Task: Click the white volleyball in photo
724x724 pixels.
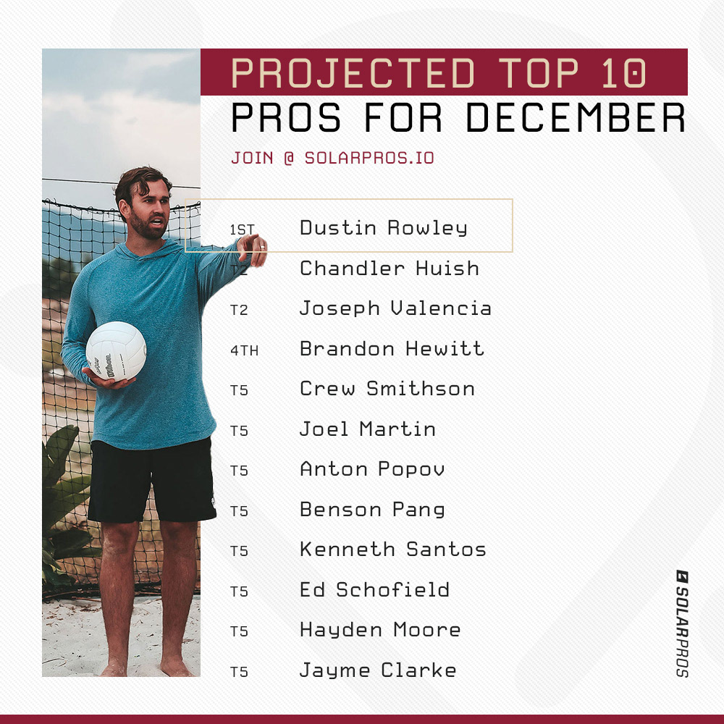Action: point(116,350)
